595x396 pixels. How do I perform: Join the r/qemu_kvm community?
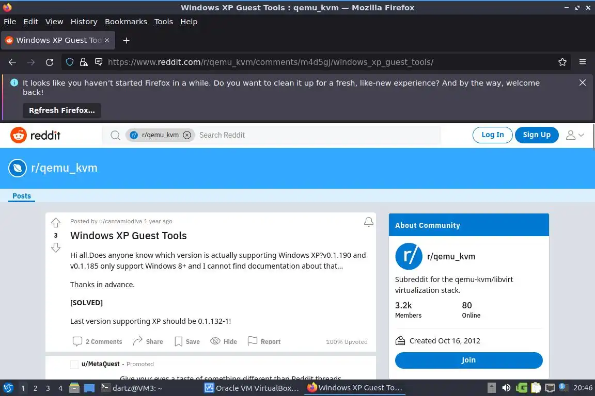468,360
